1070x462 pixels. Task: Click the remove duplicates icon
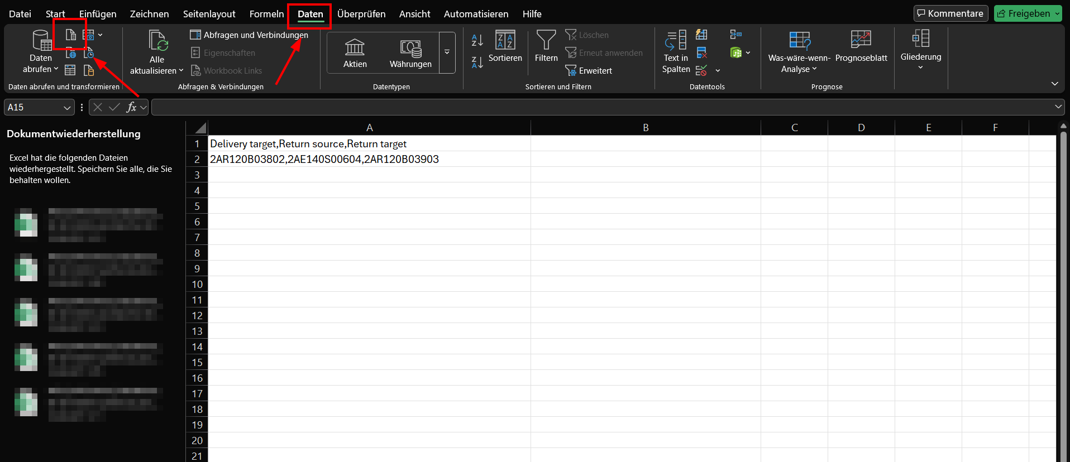pos(702,52)
